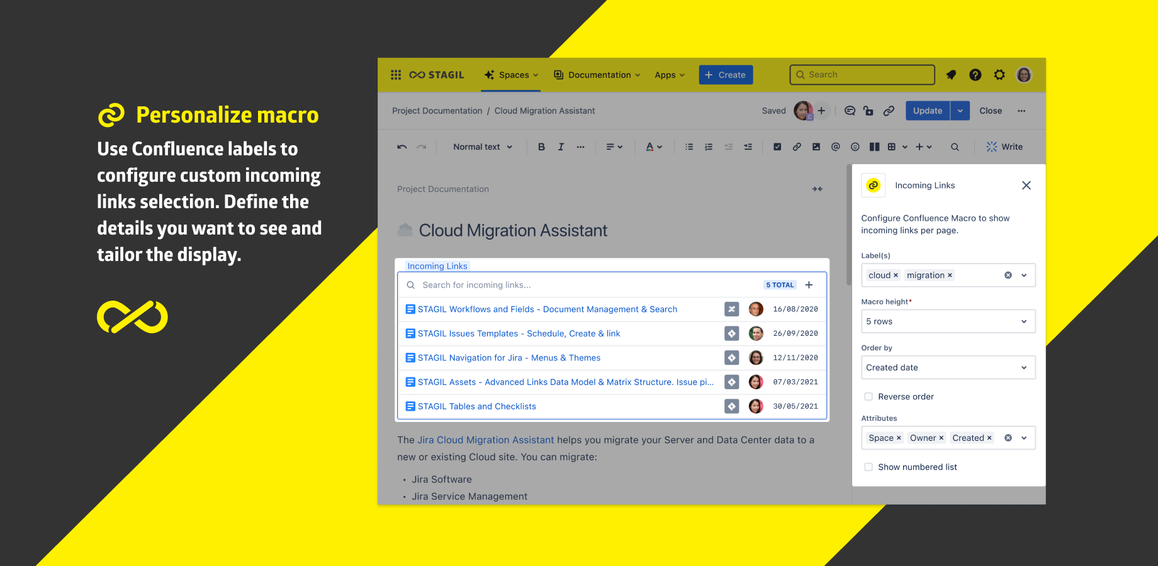
Task: Open the text alignment dropdown
Action: [x=614, y=147]
